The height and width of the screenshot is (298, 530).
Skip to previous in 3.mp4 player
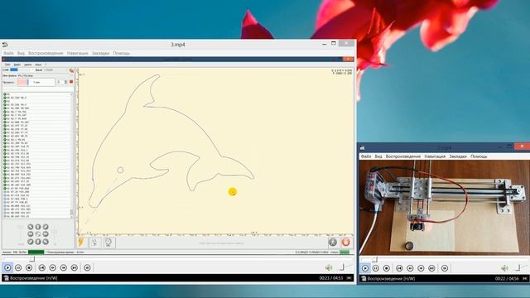point(42,267)
